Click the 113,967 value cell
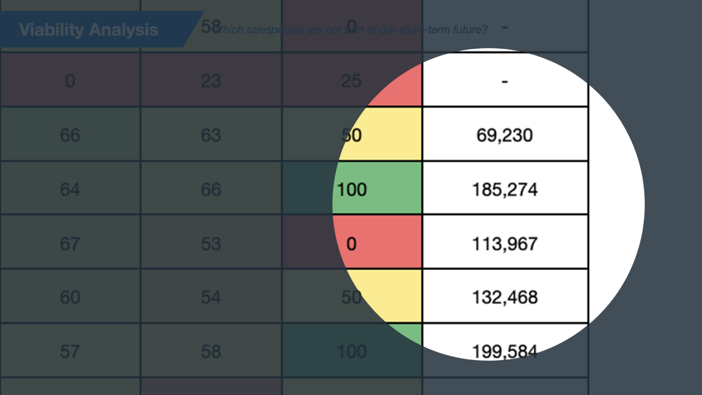Viewport: 702px width, 395px height. pyautogui.click(x=505, y=242)
